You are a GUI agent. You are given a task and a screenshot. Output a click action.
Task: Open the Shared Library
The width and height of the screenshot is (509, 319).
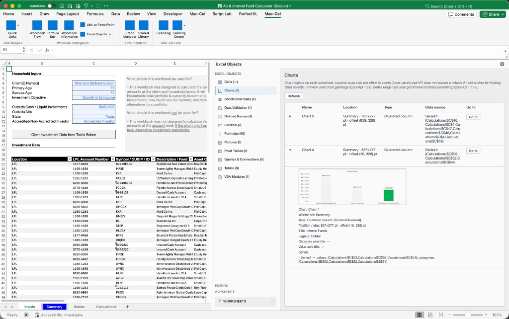tap(144, 29)
